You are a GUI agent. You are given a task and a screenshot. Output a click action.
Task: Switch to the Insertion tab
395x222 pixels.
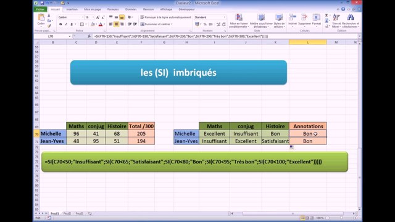72,9
